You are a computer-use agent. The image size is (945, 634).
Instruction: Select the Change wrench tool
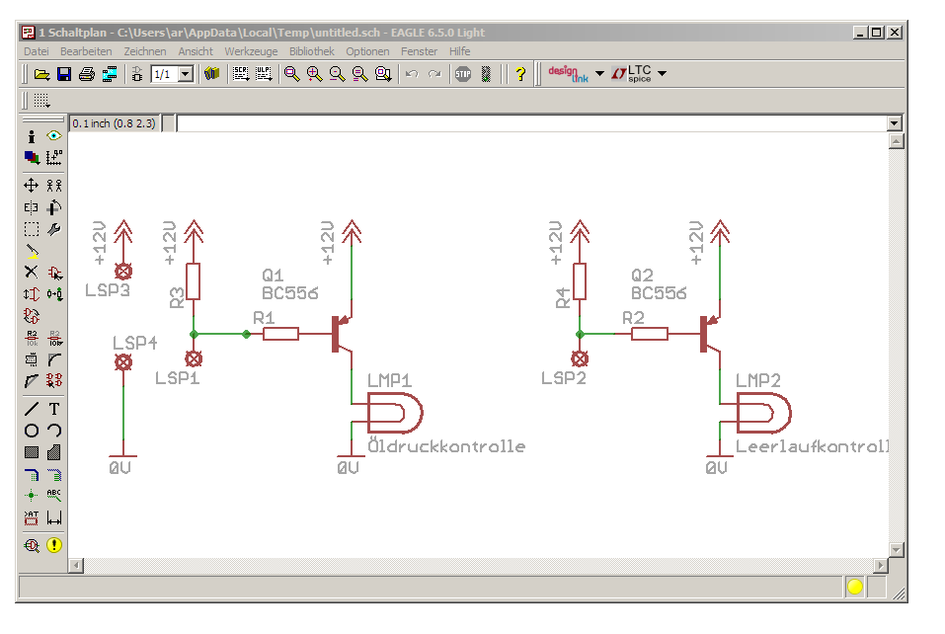(x=54, y=229)
